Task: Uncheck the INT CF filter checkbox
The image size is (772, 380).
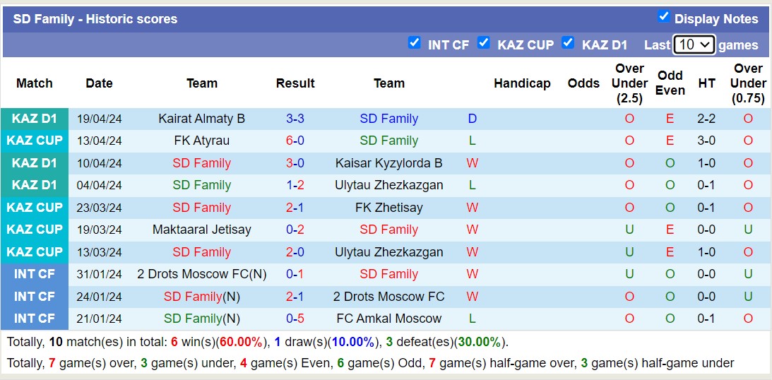Action: 415,42
